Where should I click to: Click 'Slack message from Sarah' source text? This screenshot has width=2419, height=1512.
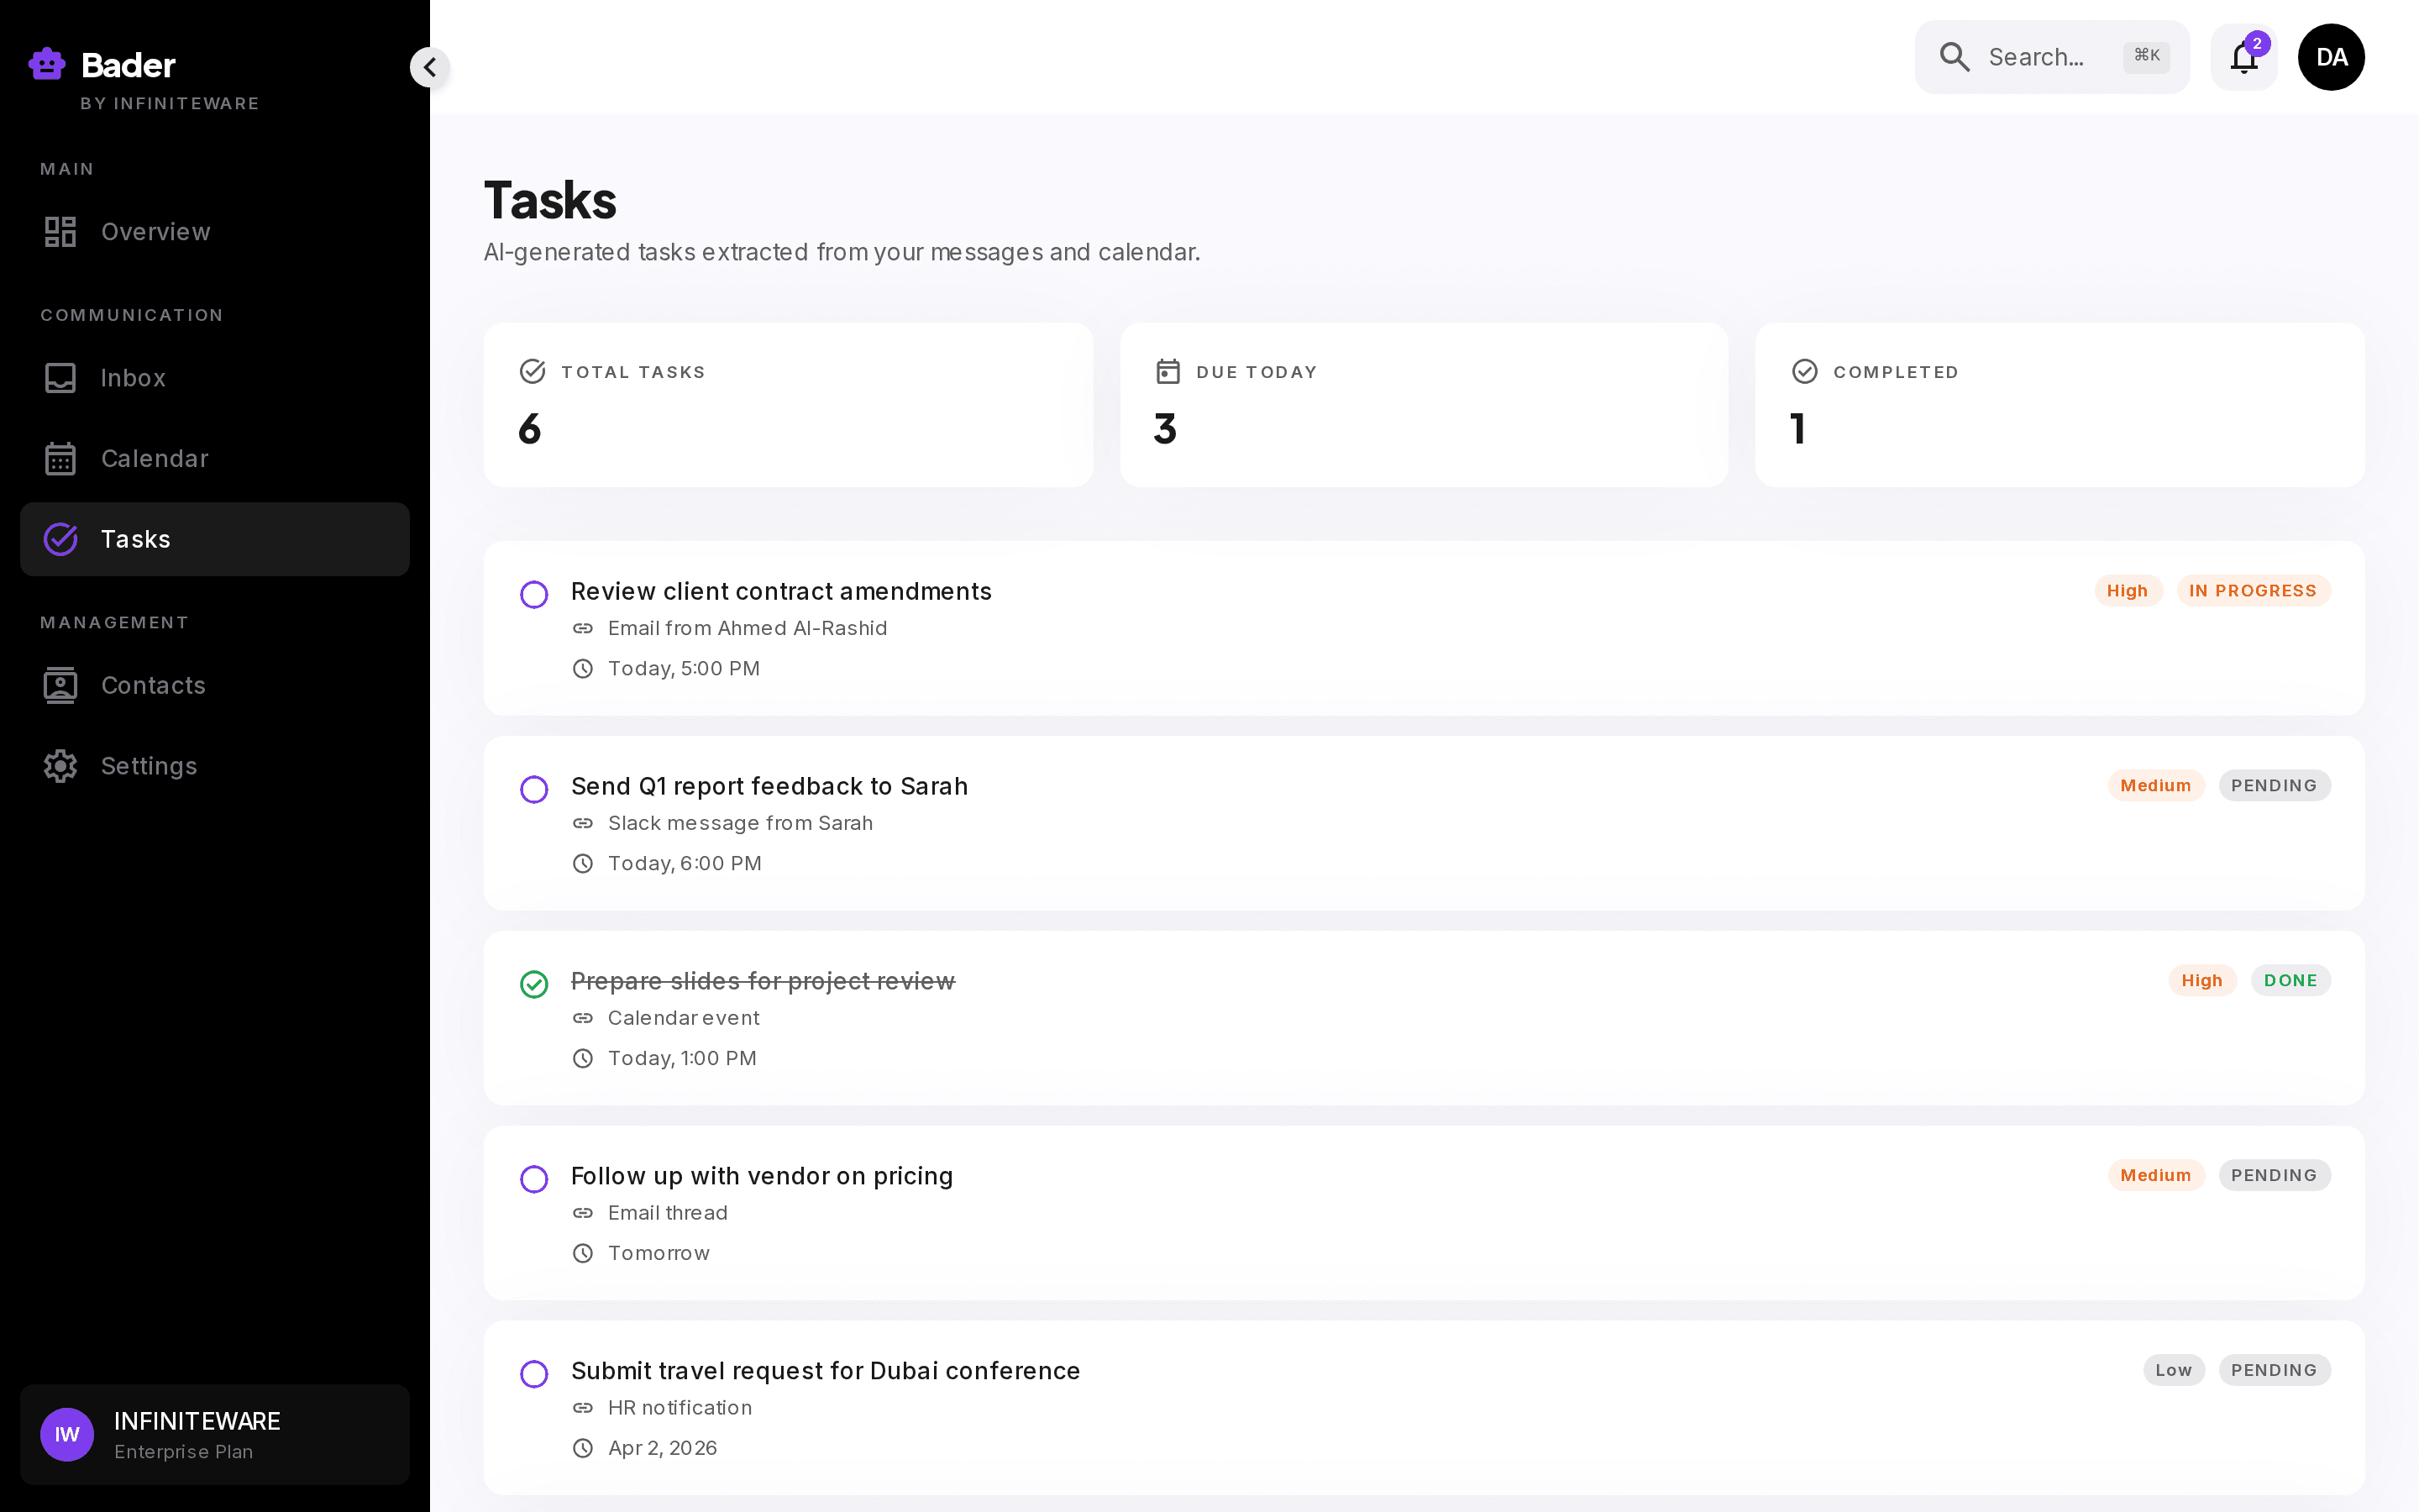click(x=741, y=824)
